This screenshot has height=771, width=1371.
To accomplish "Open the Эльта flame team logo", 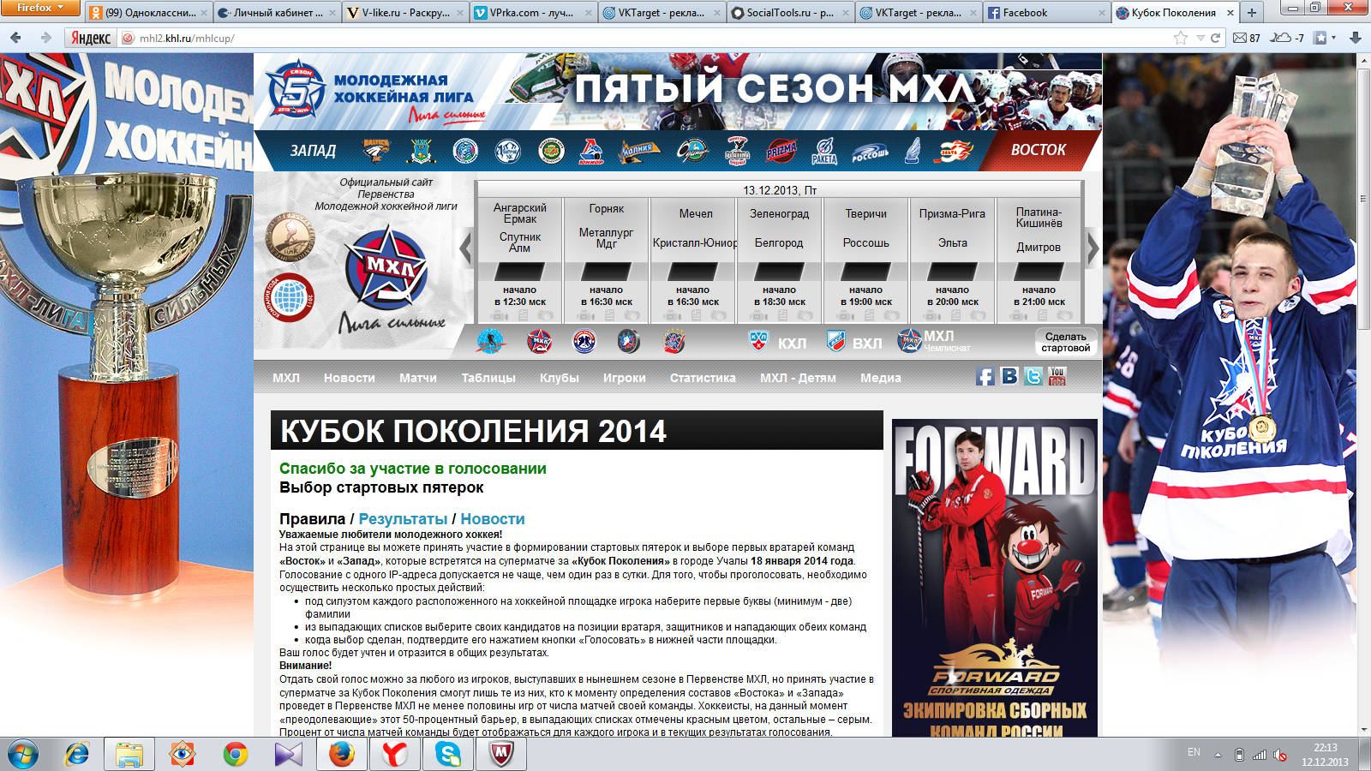I will click(x=954, y=151).
